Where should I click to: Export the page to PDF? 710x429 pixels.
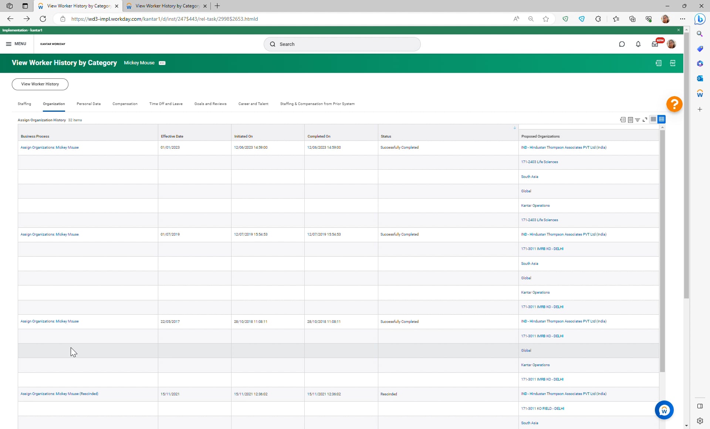[x=673, y=63]
